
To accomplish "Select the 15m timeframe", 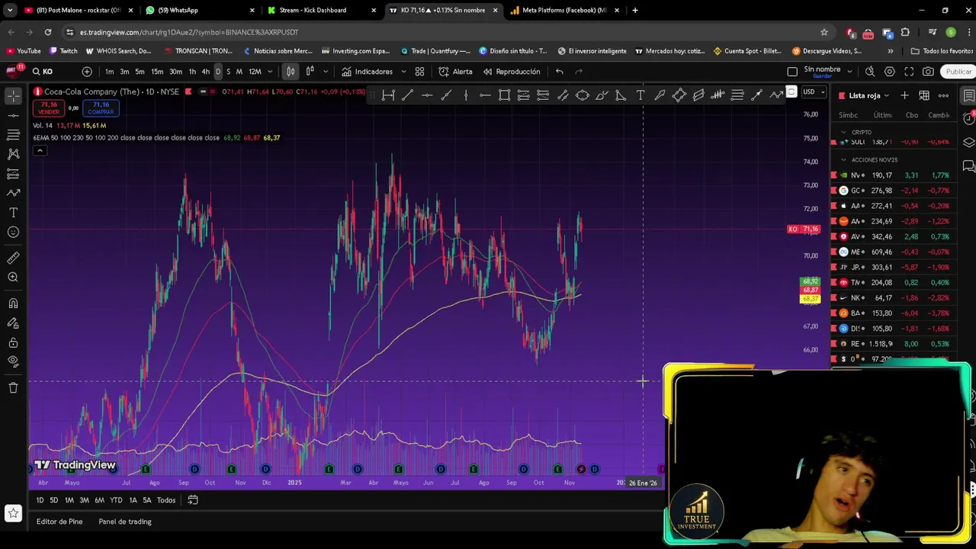I will (x=156, y=72).
